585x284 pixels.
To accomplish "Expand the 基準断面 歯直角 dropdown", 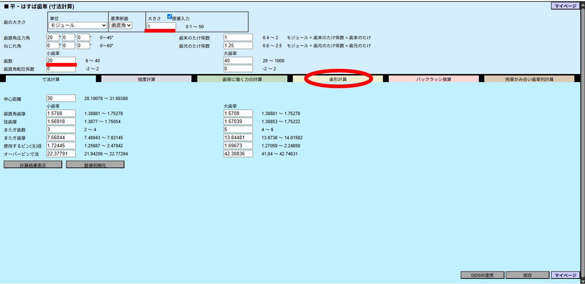I will click(121, 25).
